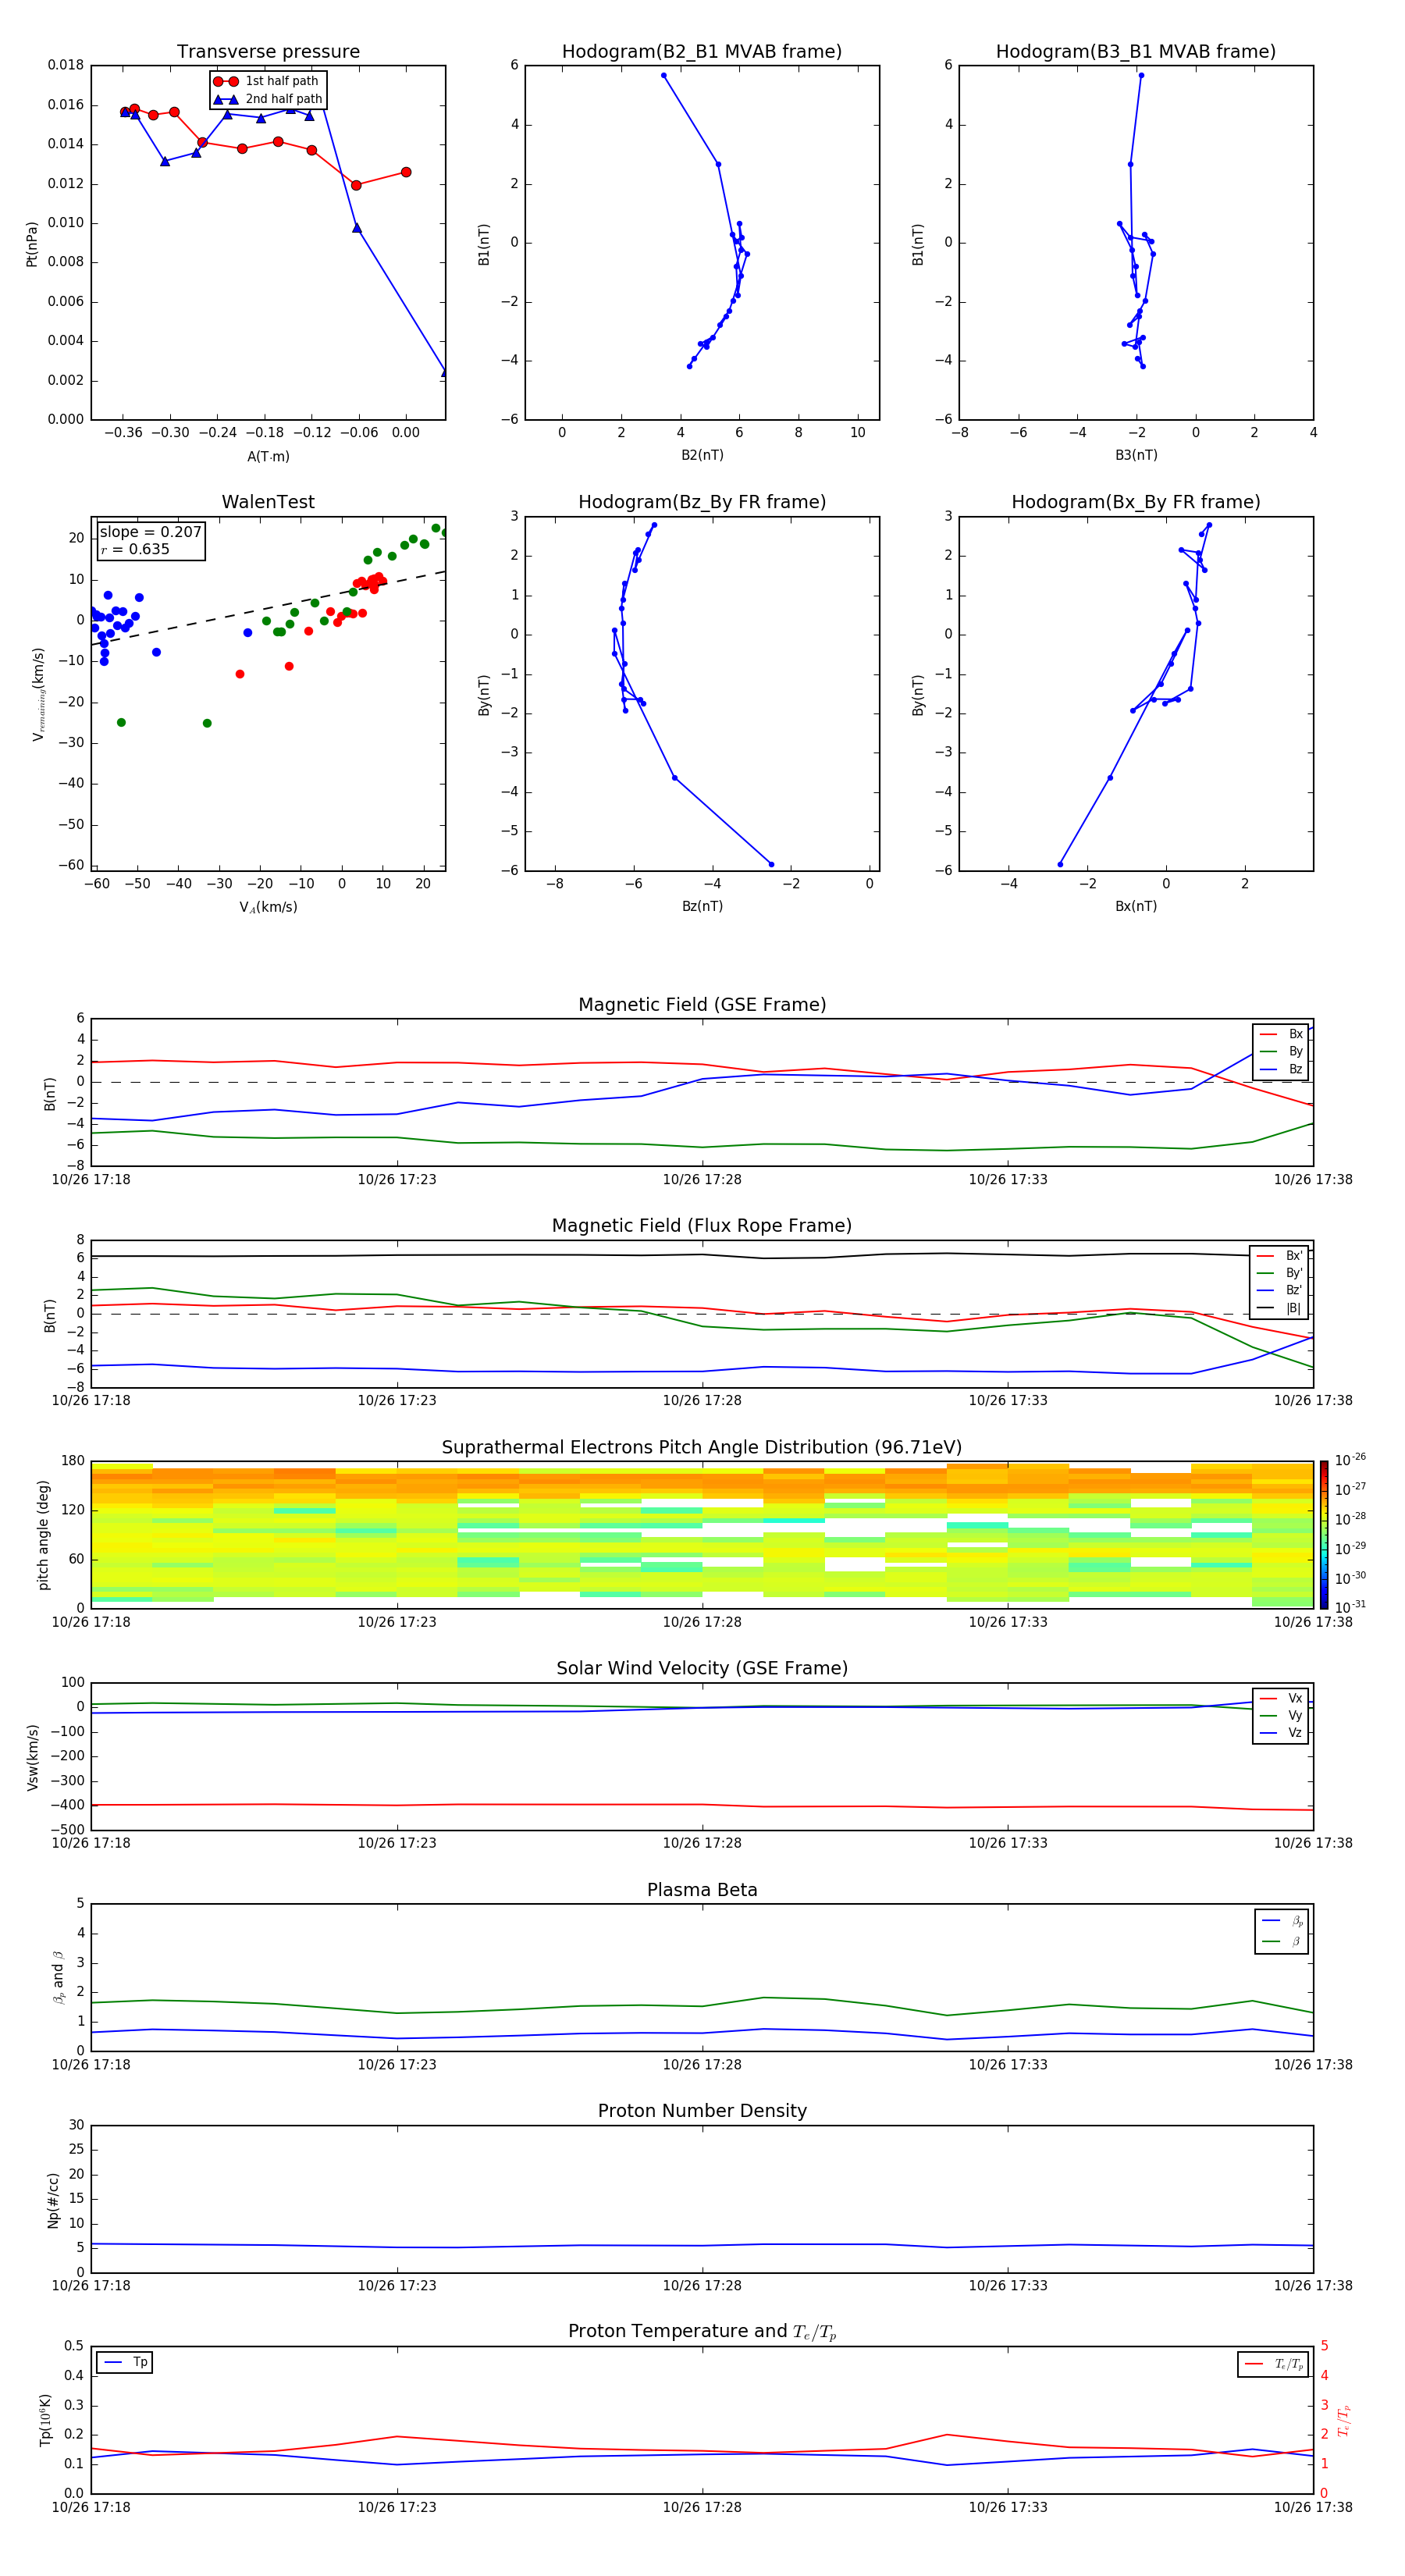Click 'By' in GSE magnetic field legend
This screenshot has width=1405, height=2576.
coord(1295,1052)
